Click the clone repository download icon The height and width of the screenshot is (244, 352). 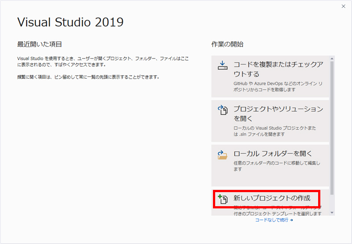pyautogui.click(x=223, y=65)
